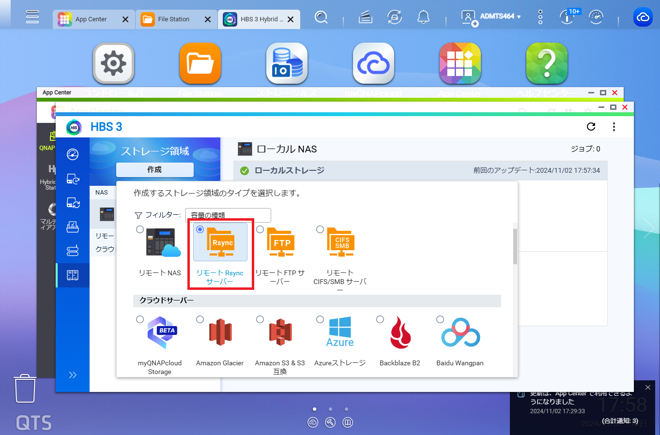
Task: Open Storage & Snapshots desktop icon
Action: click(x=287, y=63)
